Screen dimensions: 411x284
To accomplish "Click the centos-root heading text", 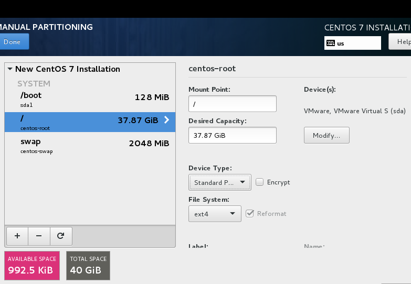I will click(212, 69).
